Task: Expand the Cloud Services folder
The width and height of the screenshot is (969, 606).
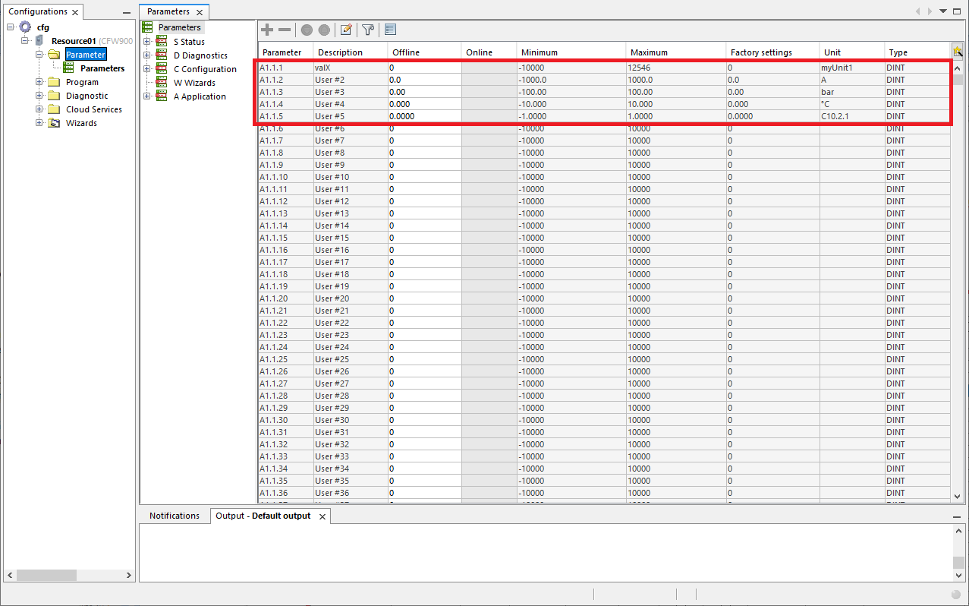Action: click(x=38, y=109)
